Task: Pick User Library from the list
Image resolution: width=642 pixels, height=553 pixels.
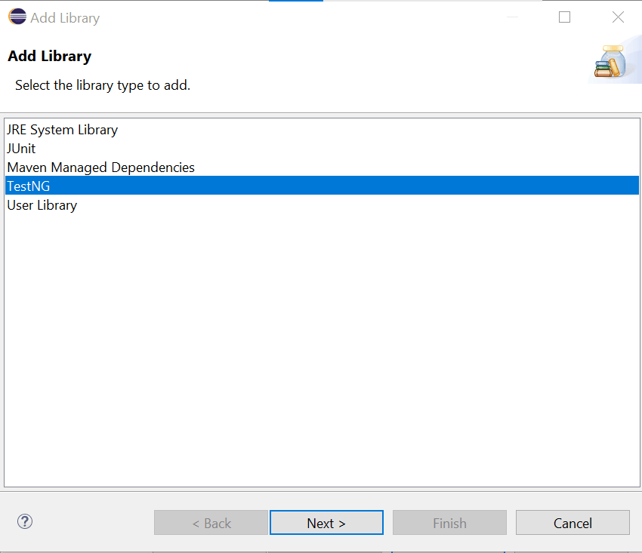Action: point(322,205)
